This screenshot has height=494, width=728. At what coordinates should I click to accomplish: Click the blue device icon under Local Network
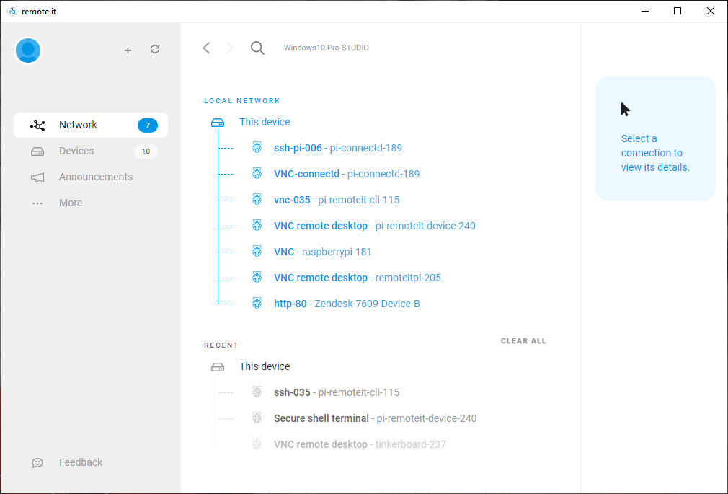[x=218, y=122]
